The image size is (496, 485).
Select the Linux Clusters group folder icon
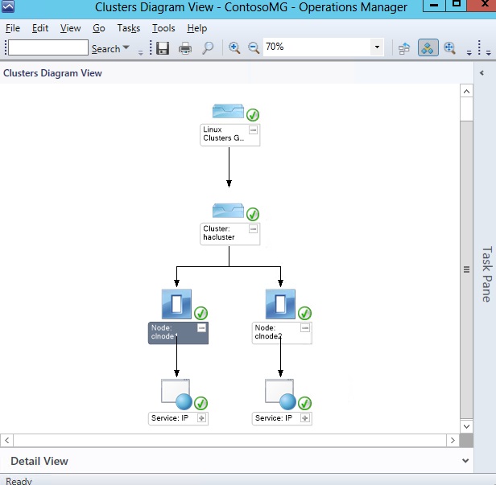(x=228, y=112)
